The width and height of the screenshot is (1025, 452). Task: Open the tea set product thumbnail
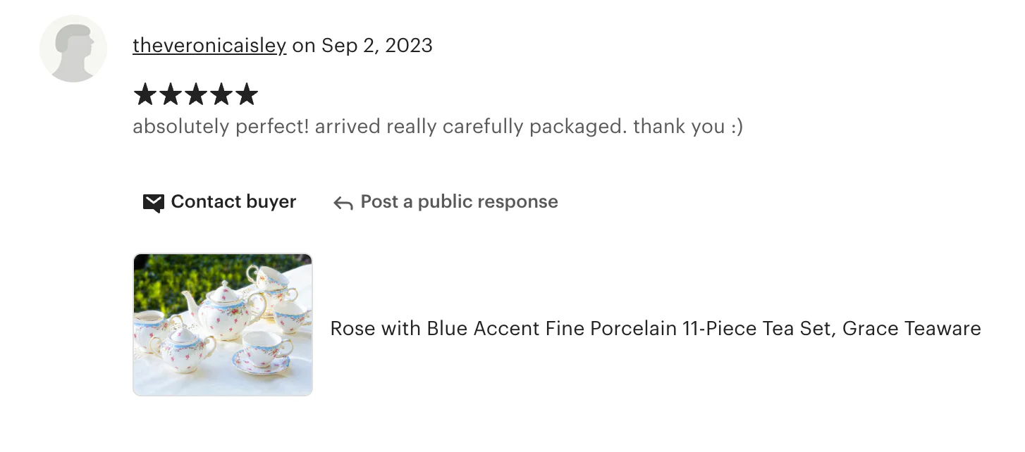tap(223, 325)
